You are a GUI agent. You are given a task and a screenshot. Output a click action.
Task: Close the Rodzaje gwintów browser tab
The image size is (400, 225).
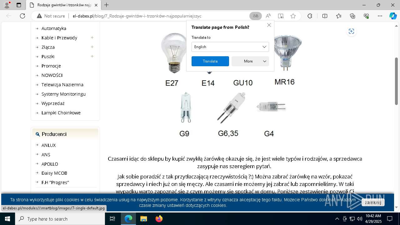[96, 5]
